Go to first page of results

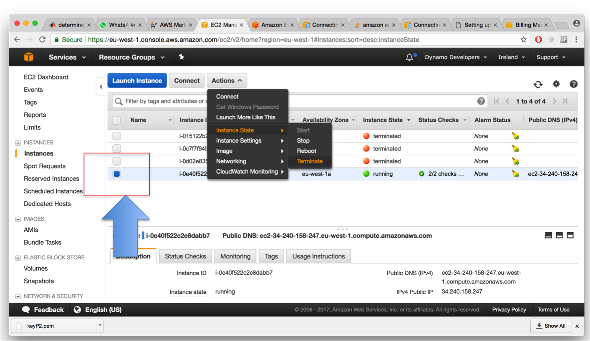[x=497, y=101]
